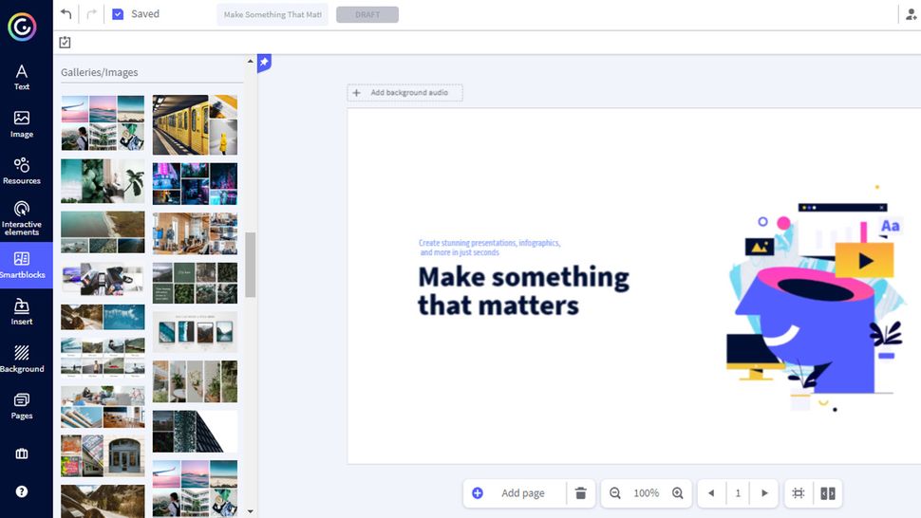The image size is (921, 518).
Task: Select the aerial coastline gallery
Action: tap(103, 232)
